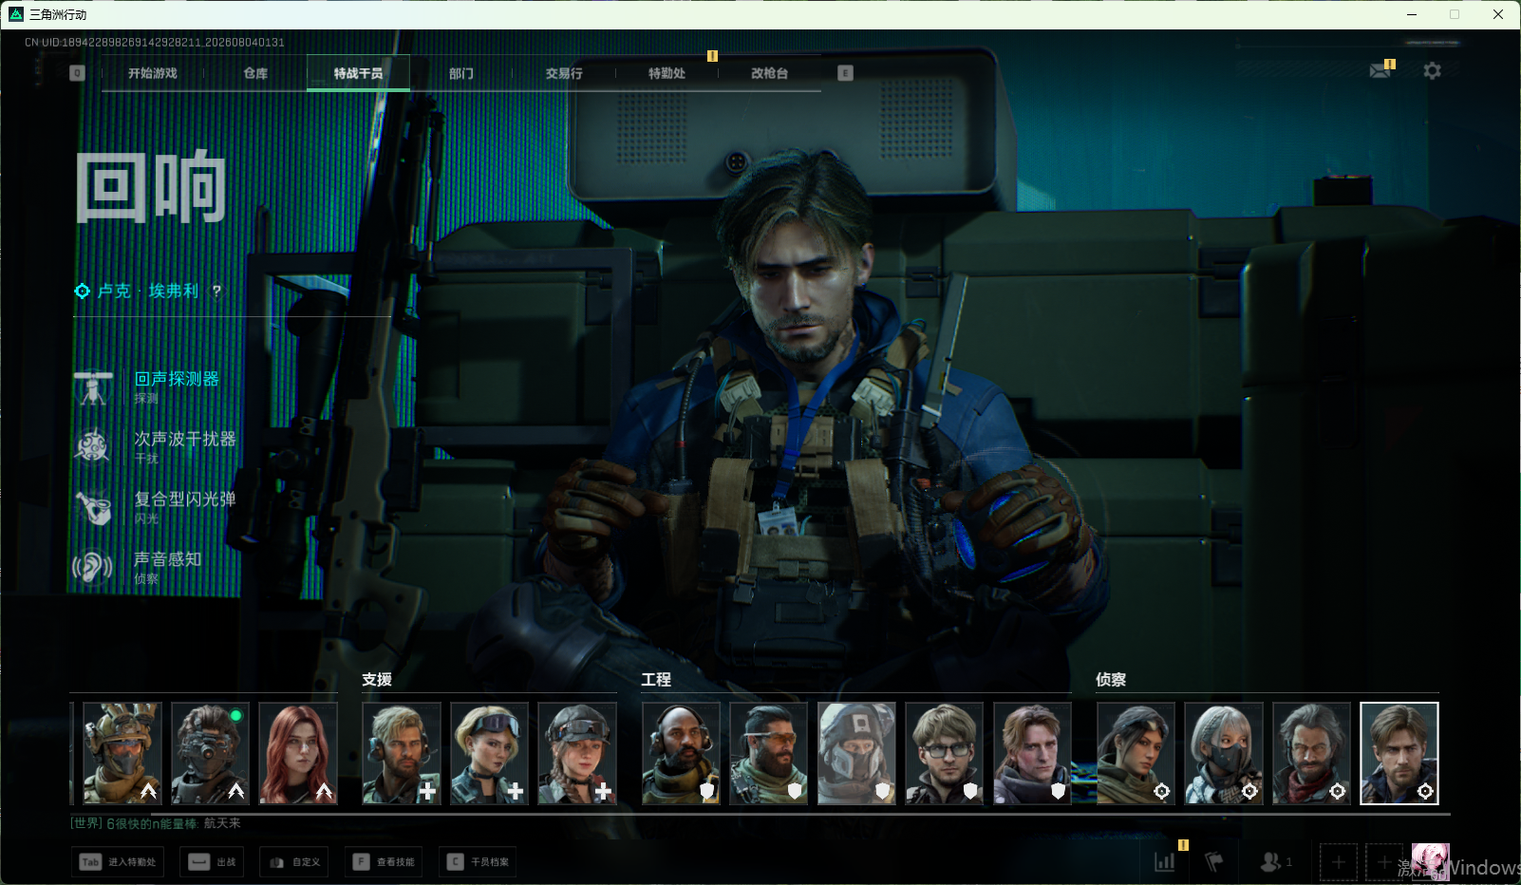The height and width of the screenshot is (885, 1521).
Task: Click the 世界 chat message line
Action: (x=156, y=823)
